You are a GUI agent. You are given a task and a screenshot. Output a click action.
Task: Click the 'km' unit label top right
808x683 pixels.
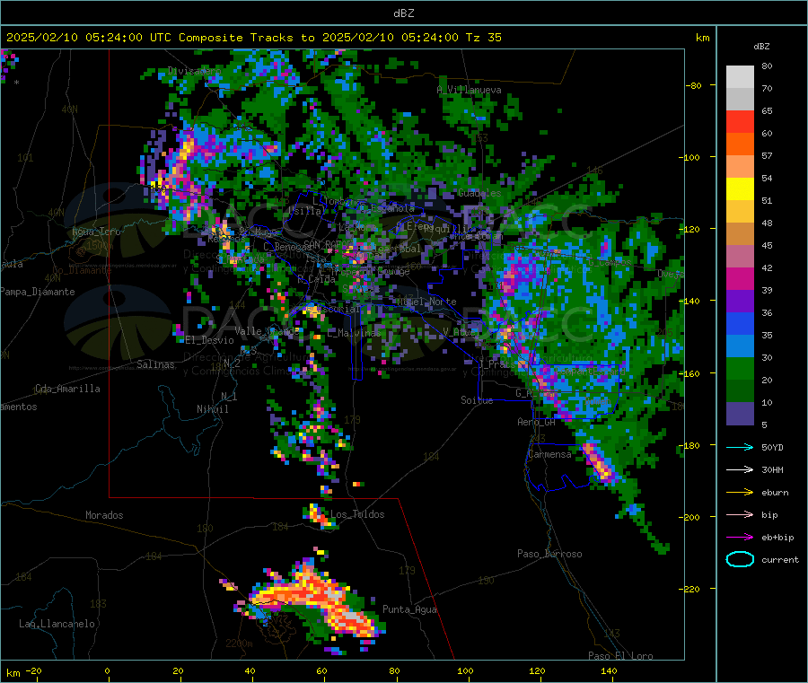[702, 38]
